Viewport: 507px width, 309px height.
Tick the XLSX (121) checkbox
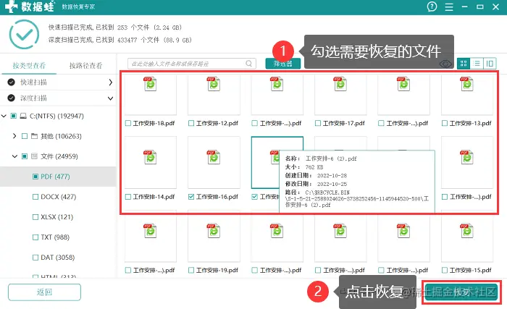(35, 217)
